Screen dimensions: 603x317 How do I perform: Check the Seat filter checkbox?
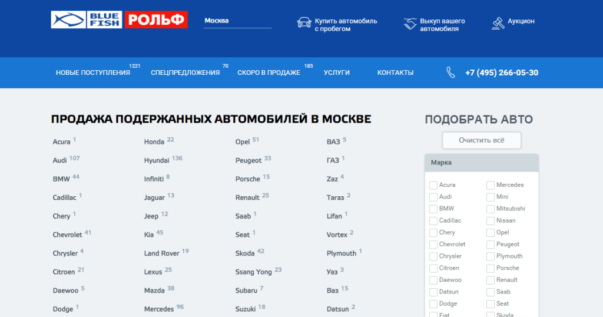coord(491,304)
